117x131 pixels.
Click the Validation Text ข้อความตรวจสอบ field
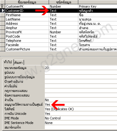pyautogui.click(x=81, y=95)
